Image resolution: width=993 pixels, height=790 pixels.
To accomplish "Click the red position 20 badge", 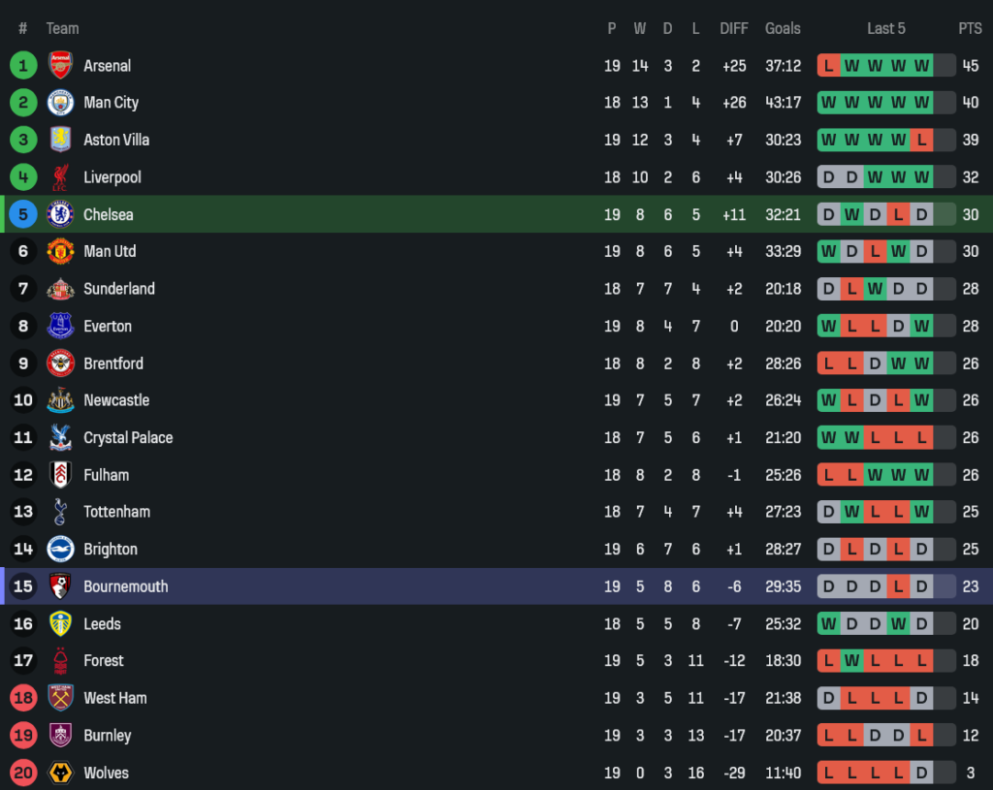I will [23, 773].
